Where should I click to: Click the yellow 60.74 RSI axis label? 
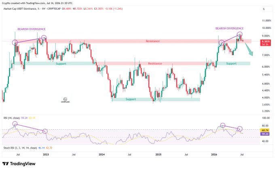(x=265, y=131)
